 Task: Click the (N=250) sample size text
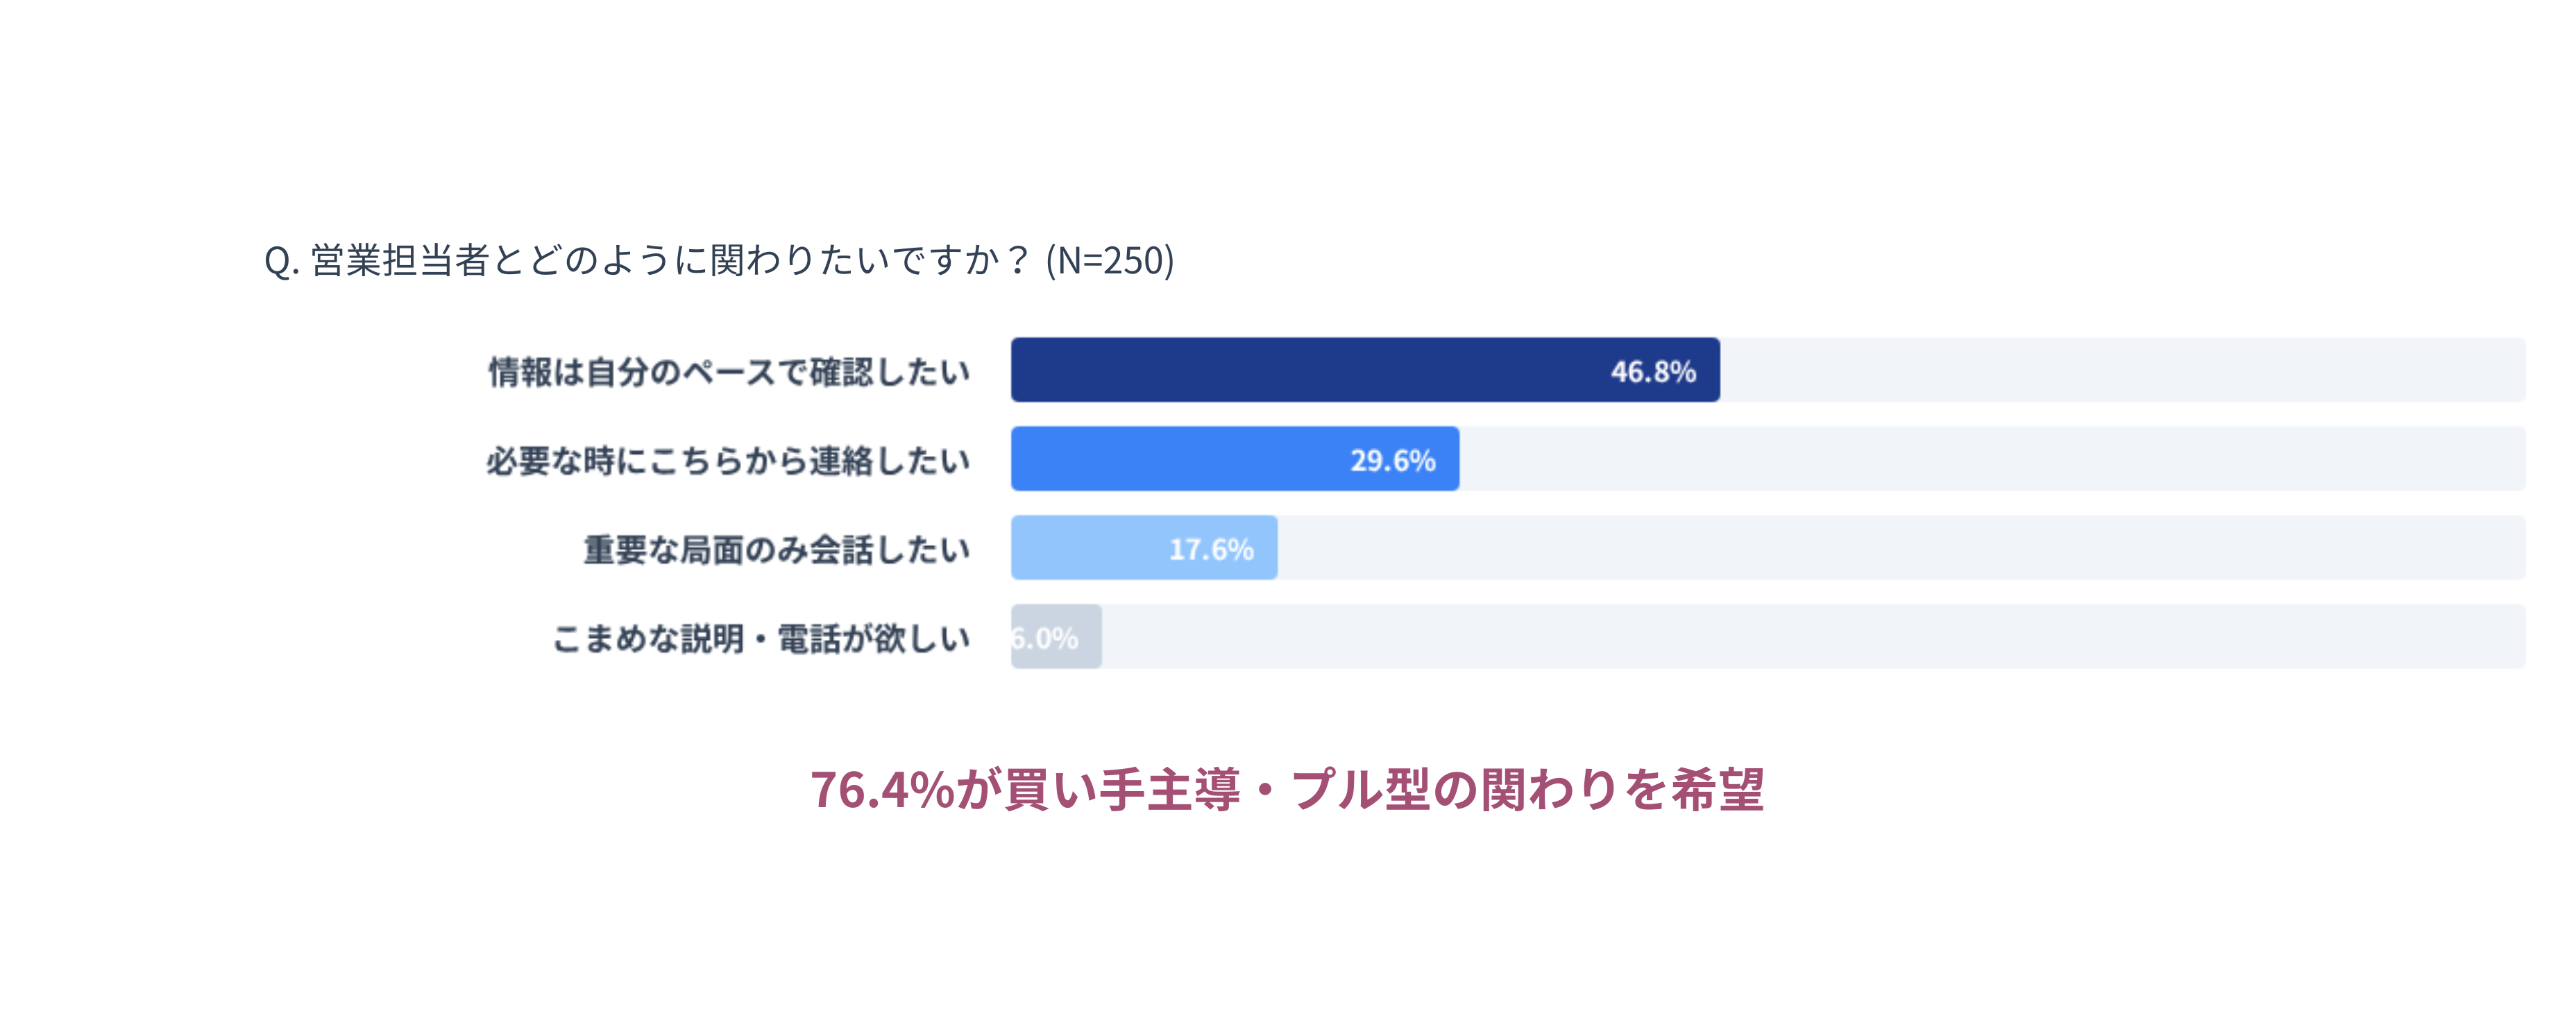pyautogui.click(x=1110, y=261)
